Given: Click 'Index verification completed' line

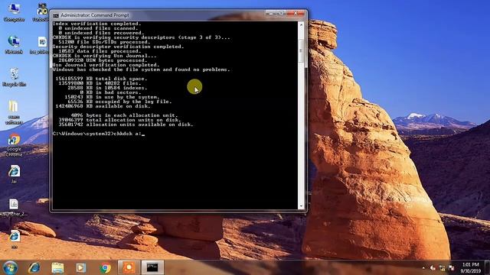Looking at the screenshot, I should point(97,24).
